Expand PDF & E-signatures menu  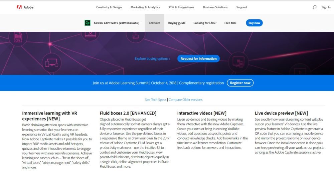(181, 7)
